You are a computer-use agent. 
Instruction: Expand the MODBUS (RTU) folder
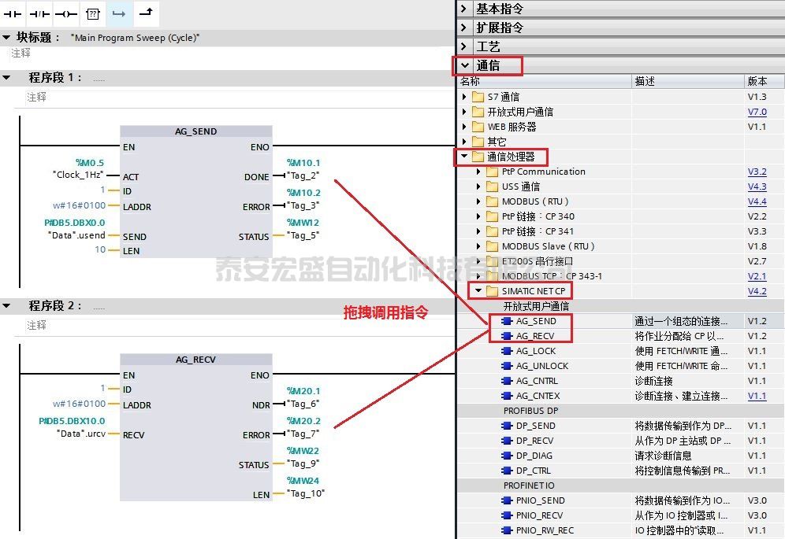click(479, 201)
